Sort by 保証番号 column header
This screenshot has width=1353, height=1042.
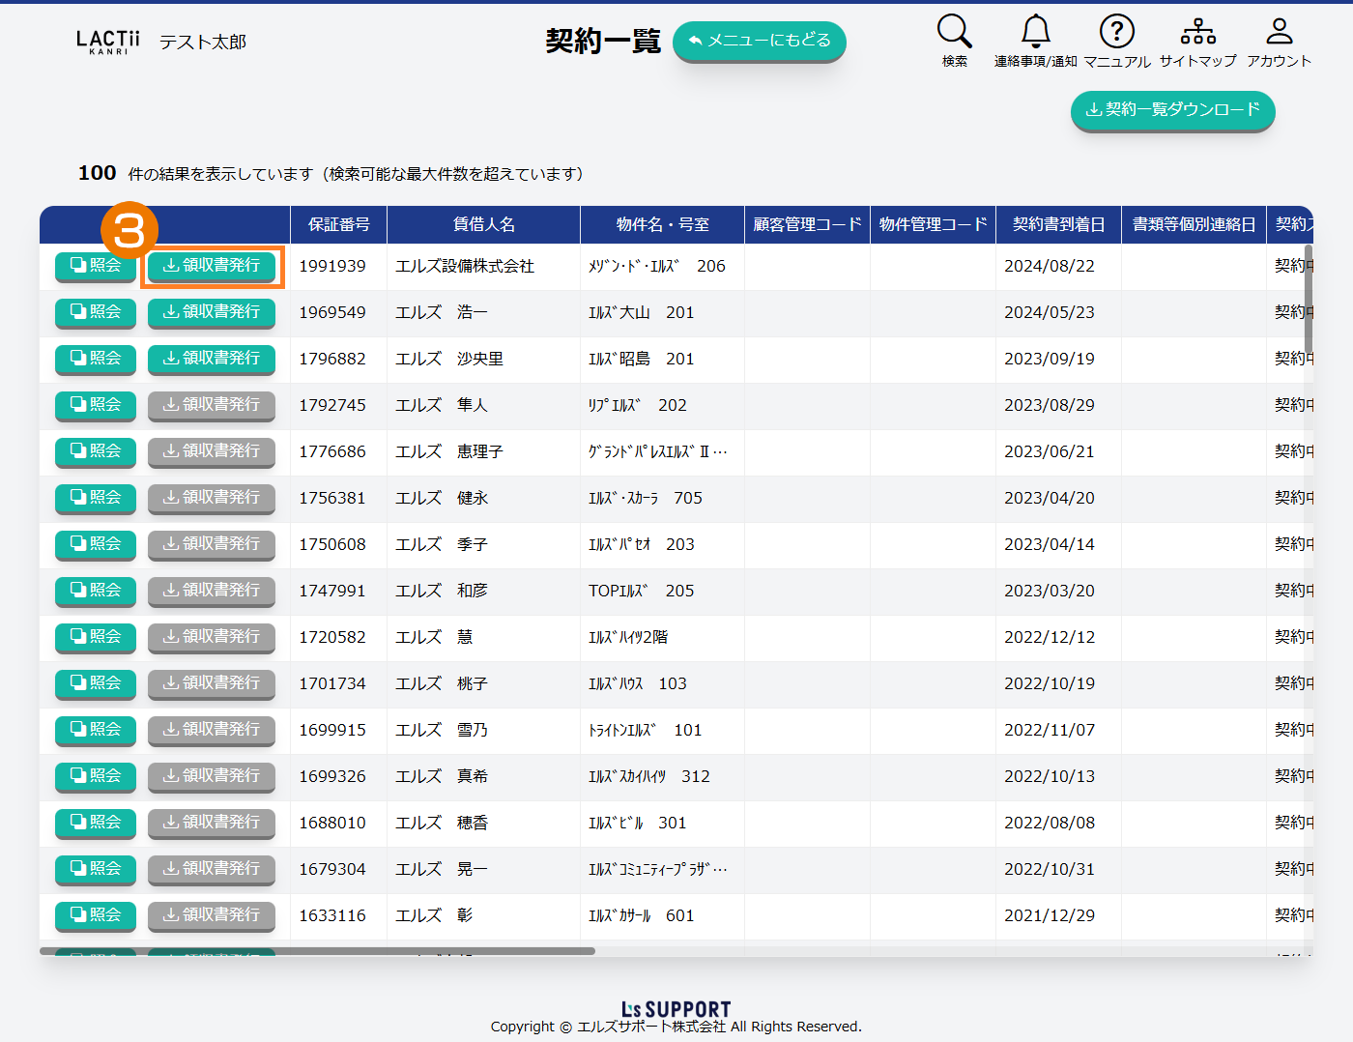pyautogui.click(x=338, y=224)
